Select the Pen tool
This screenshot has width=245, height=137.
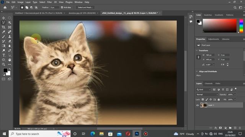(x=10, y=51)
